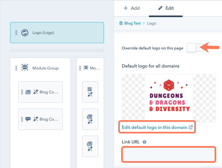Click the comments module drag handle
The image size is (222, 168).
point(22,119)
